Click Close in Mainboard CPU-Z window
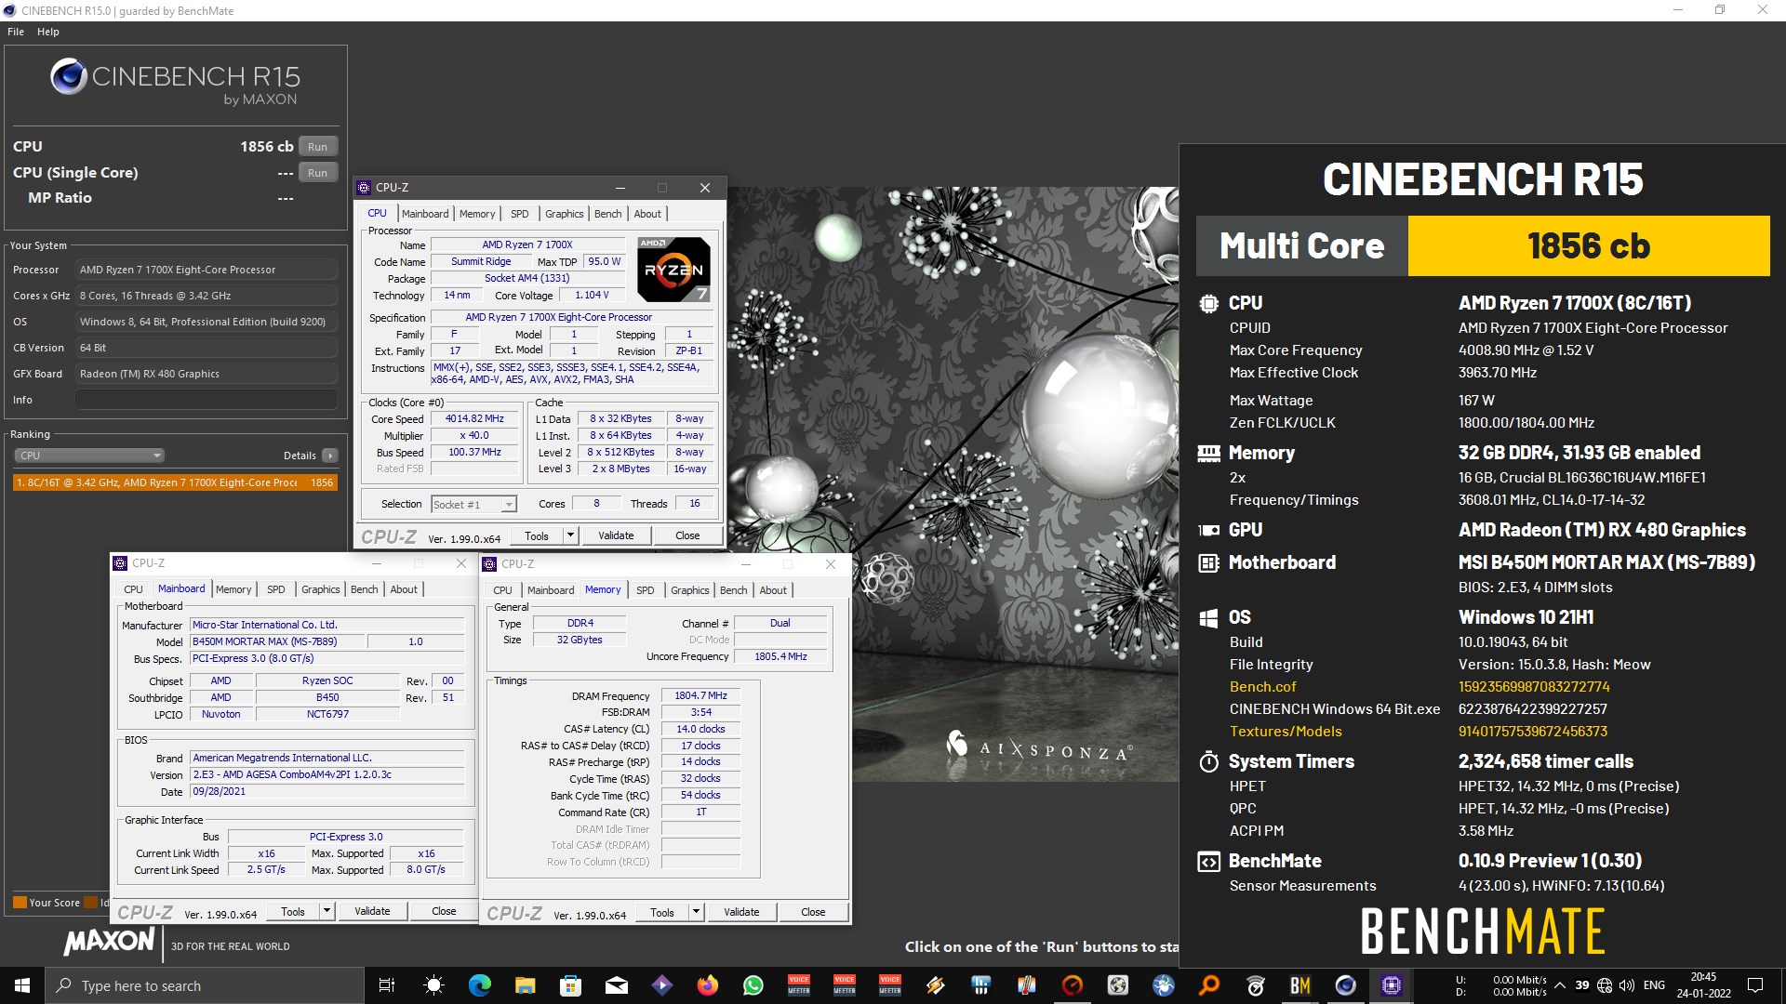The image size is (1786, 1004). (x=444, y=912)
